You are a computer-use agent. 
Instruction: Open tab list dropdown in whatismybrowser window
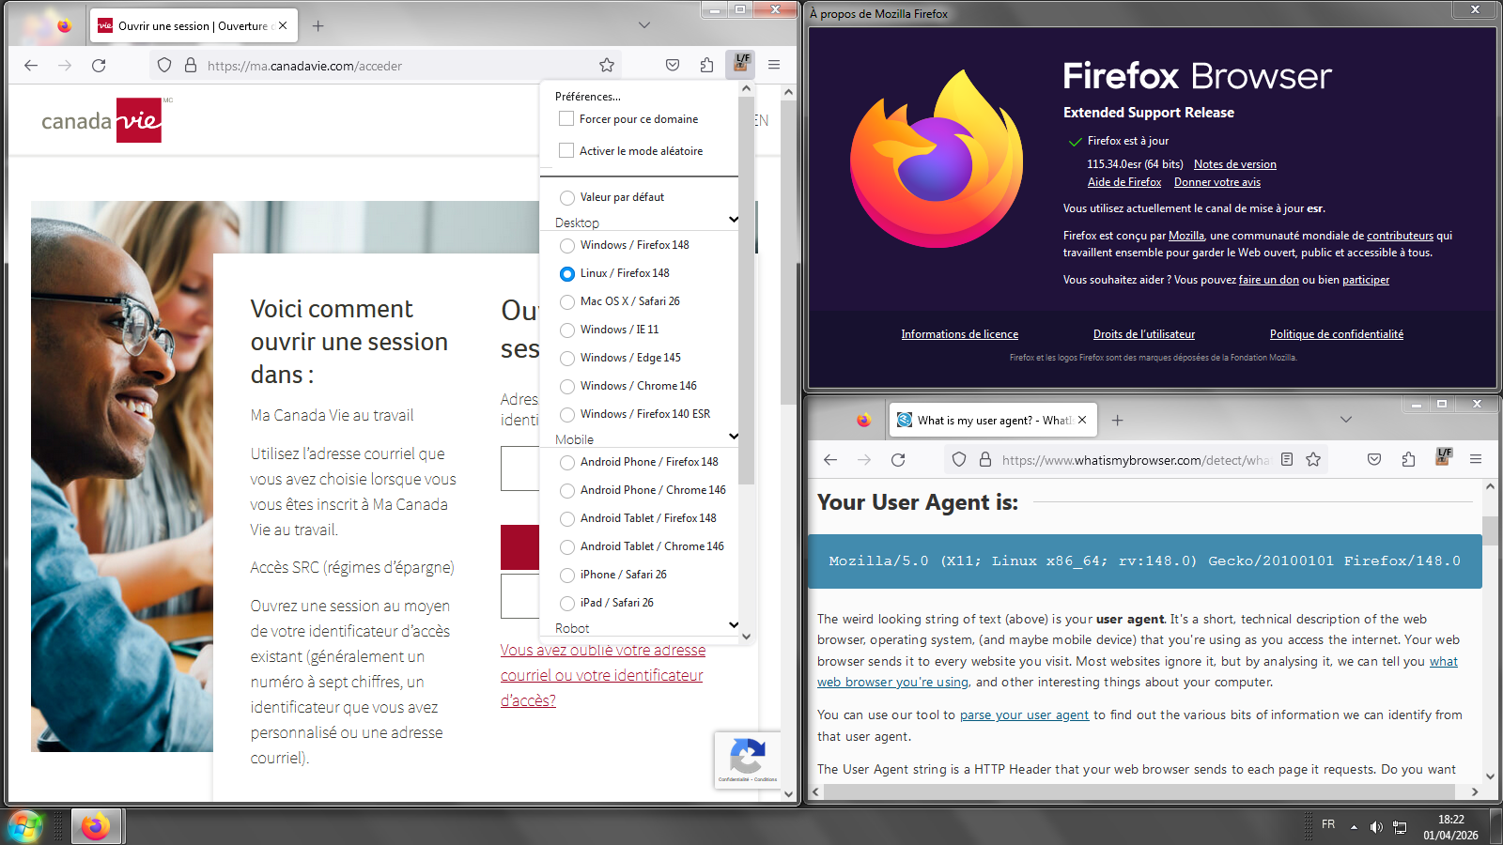(x=1346, y=420)
